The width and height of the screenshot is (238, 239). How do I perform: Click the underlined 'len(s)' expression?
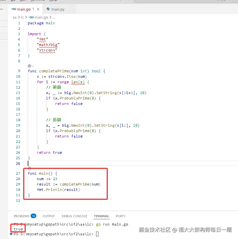coord(78,82)
